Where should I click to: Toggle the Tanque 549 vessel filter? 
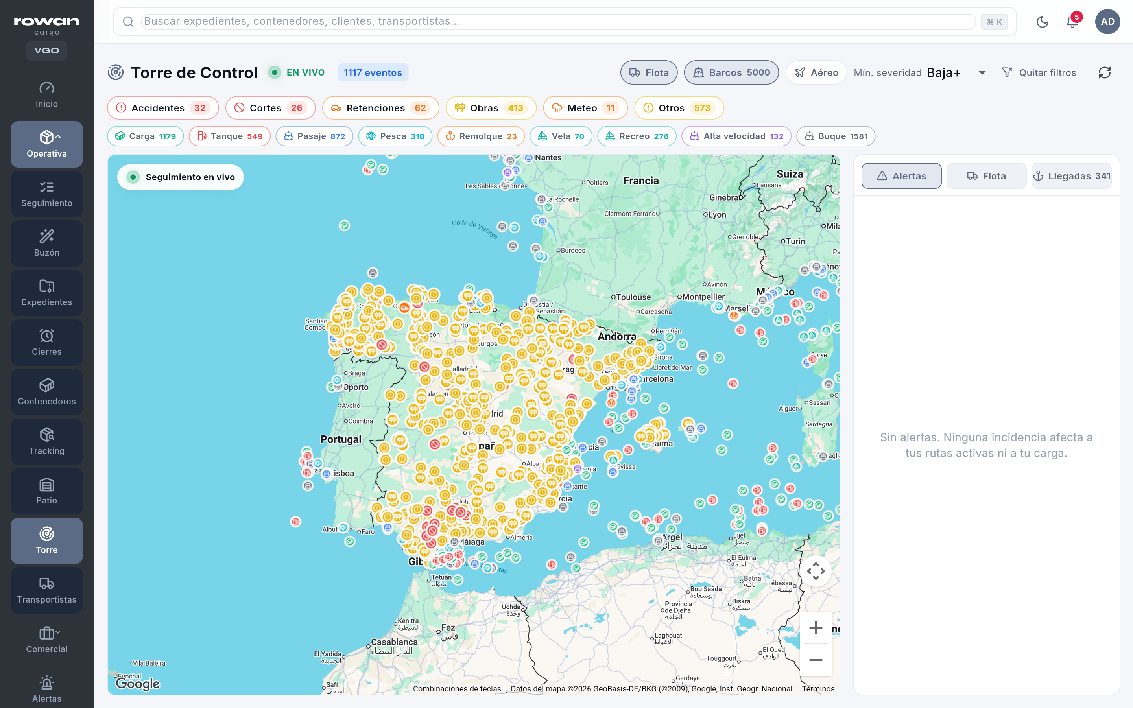pos(229,136)
